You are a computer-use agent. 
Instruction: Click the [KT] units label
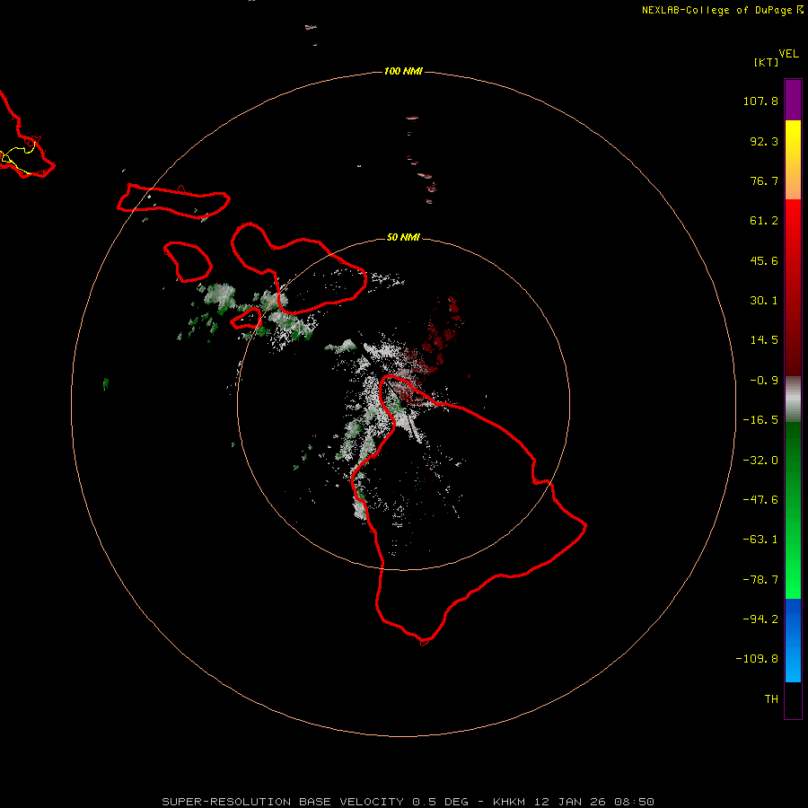coord(767,62)
